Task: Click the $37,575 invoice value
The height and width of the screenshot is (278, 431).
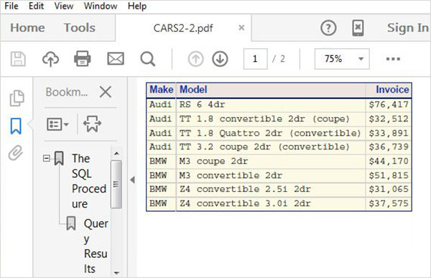Action: click(389, 203)
